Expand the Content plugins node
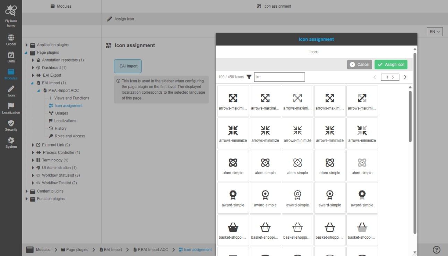Screen dimensions: 448x256 (x=27, y=191)
